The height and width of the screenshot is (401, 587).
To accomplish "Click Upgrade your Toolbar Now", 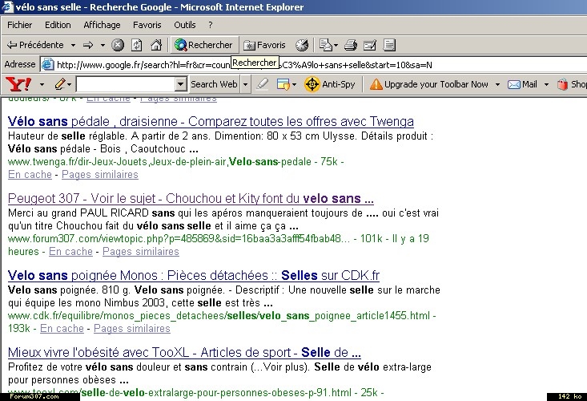I will click(x=429, y=84).
